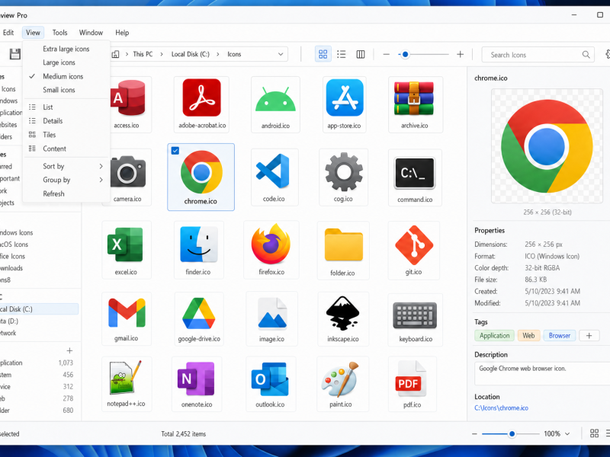This screenshot has width=610, height=457.
Task: Select the finder.ico icon file
Action: 198,250
